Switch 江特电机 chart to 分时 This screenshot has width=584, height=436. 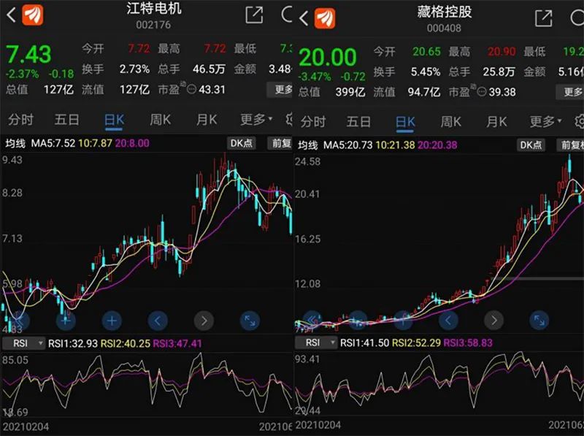tap(21, 120)
